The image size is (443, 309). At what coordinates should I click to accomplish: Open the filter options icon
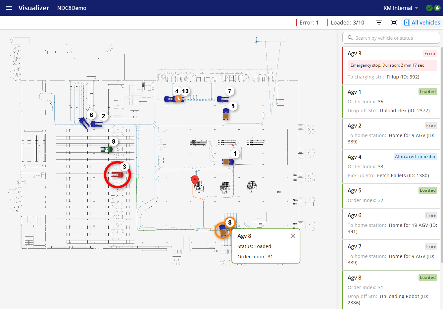[x=379, y=23]
